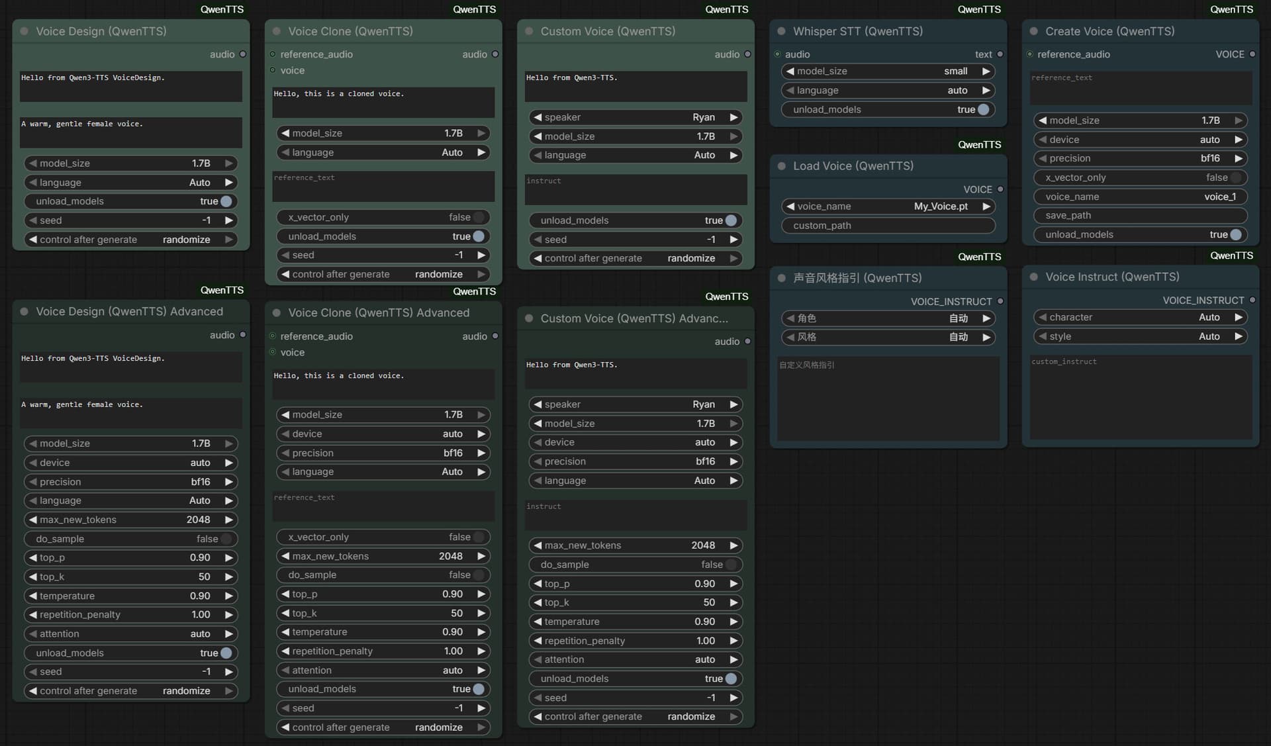This screenshot has width=1271, height=746.
Task: Select Custom Voice (QwenTTS) basic node title
Action: point(608,31)
